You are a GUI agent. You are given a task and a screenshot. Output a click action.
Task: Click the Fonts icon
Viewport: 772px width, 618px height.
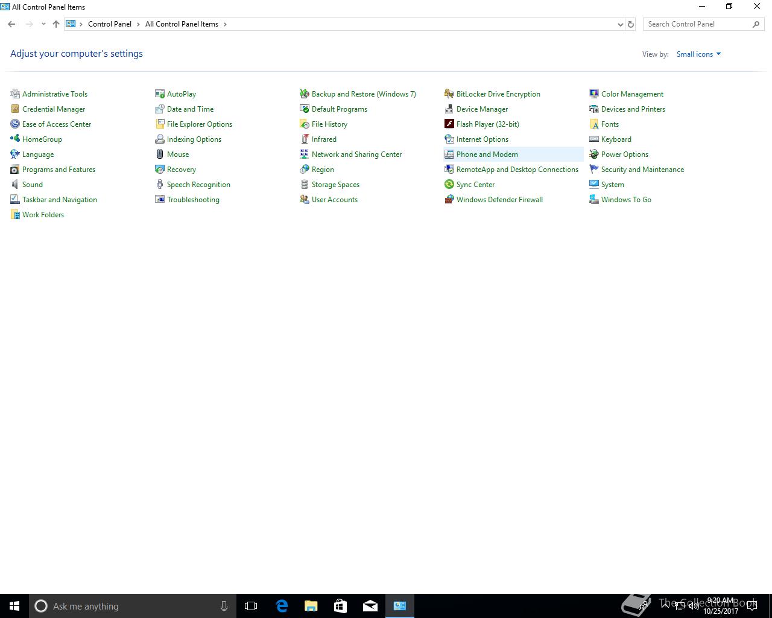pos(594,124)
